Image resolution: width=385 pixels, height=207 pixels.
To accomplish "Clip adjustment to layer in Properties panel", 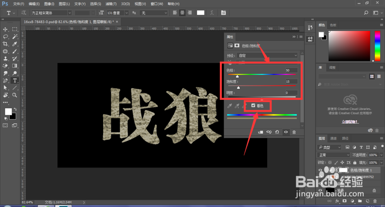I will [261, 132].
